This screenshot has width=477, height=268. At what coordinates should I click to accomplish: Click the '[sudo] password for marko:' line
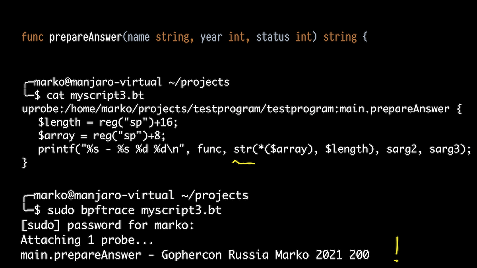click(x=107, y=225)
